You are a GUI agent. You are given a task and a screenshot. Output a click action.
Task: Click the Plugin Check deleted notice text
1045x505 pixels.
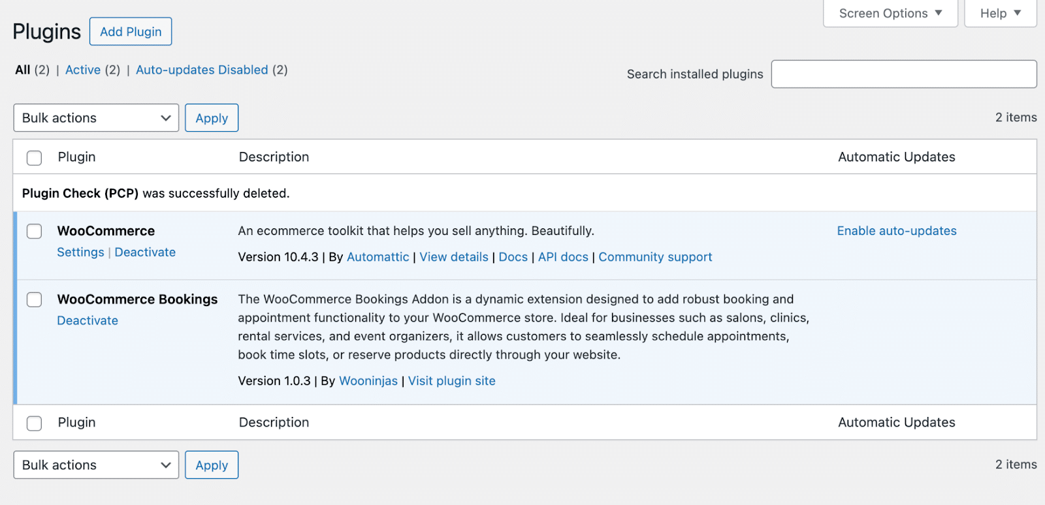155,193
